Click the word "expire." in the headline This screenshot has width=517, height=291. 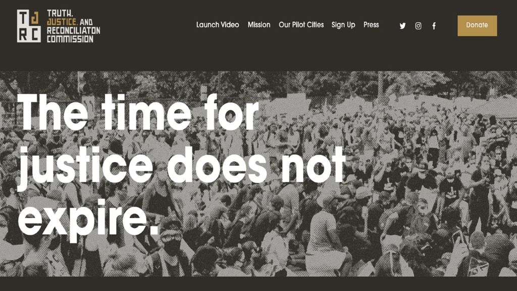tap(88, 219)
